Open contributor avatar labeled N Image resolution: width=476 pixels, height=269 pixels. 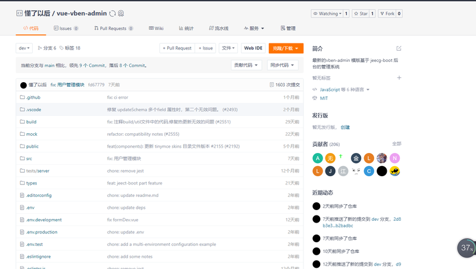click(x=394, y=158)
